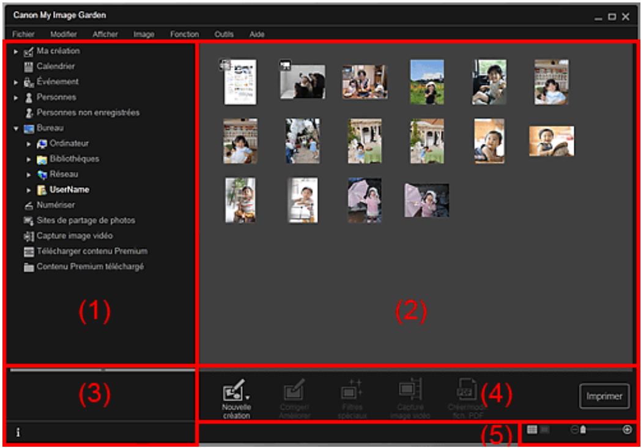Click the Corriger/Améliorer toolbar icon

tap(294, 390)
